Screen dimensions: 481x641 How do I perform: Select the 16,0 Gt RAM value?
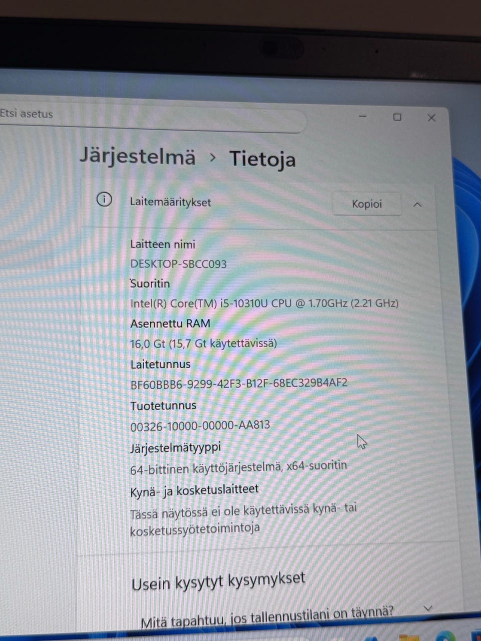pyautogui.click(x=203, y=344)
